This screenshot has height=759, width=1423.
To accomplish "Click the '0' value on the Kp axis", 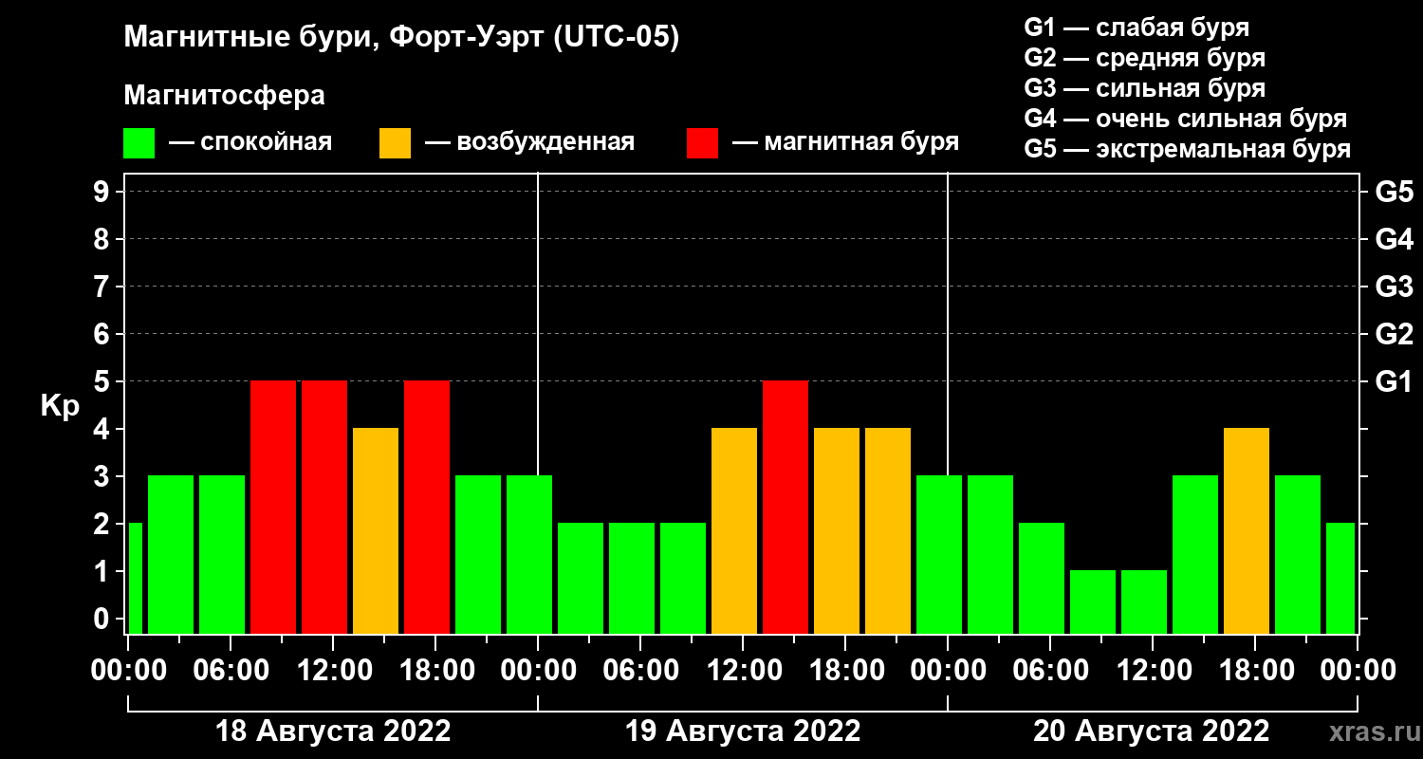I will (x=103, y=619).
